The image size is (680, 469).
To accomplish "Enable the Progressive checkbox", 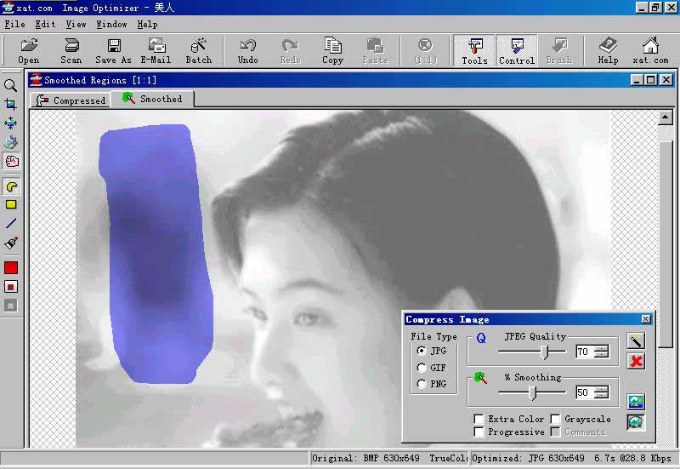I will pos(479,432).
